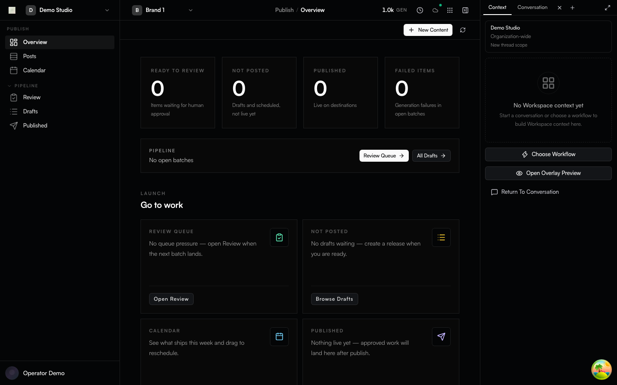
Task: Open the apps grid icon
Action: [x=450, y=10]
